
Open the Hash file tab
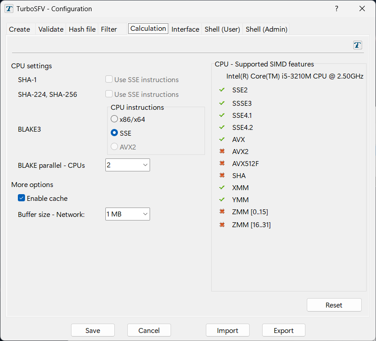coord(82,29)
